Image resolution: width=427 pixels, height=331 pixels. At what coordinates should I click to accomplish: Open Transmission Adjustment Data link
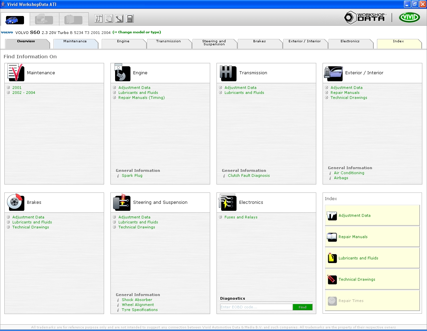click(x=241, y=88)
